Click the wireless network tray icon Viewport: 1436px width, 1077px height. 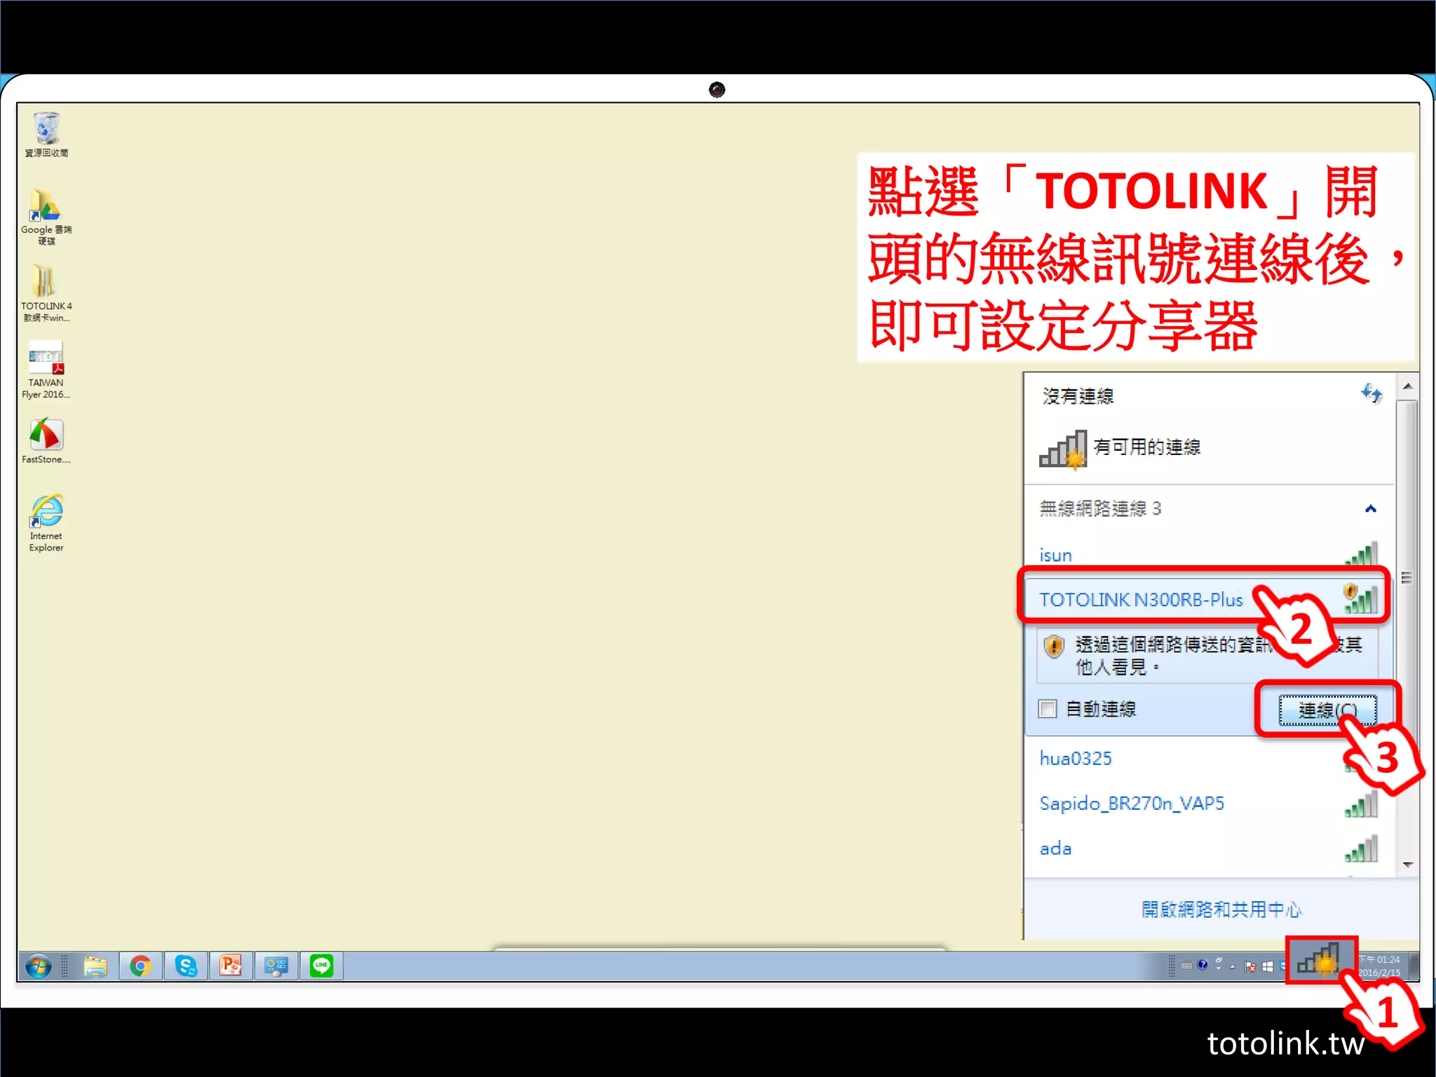[1320, 959]
